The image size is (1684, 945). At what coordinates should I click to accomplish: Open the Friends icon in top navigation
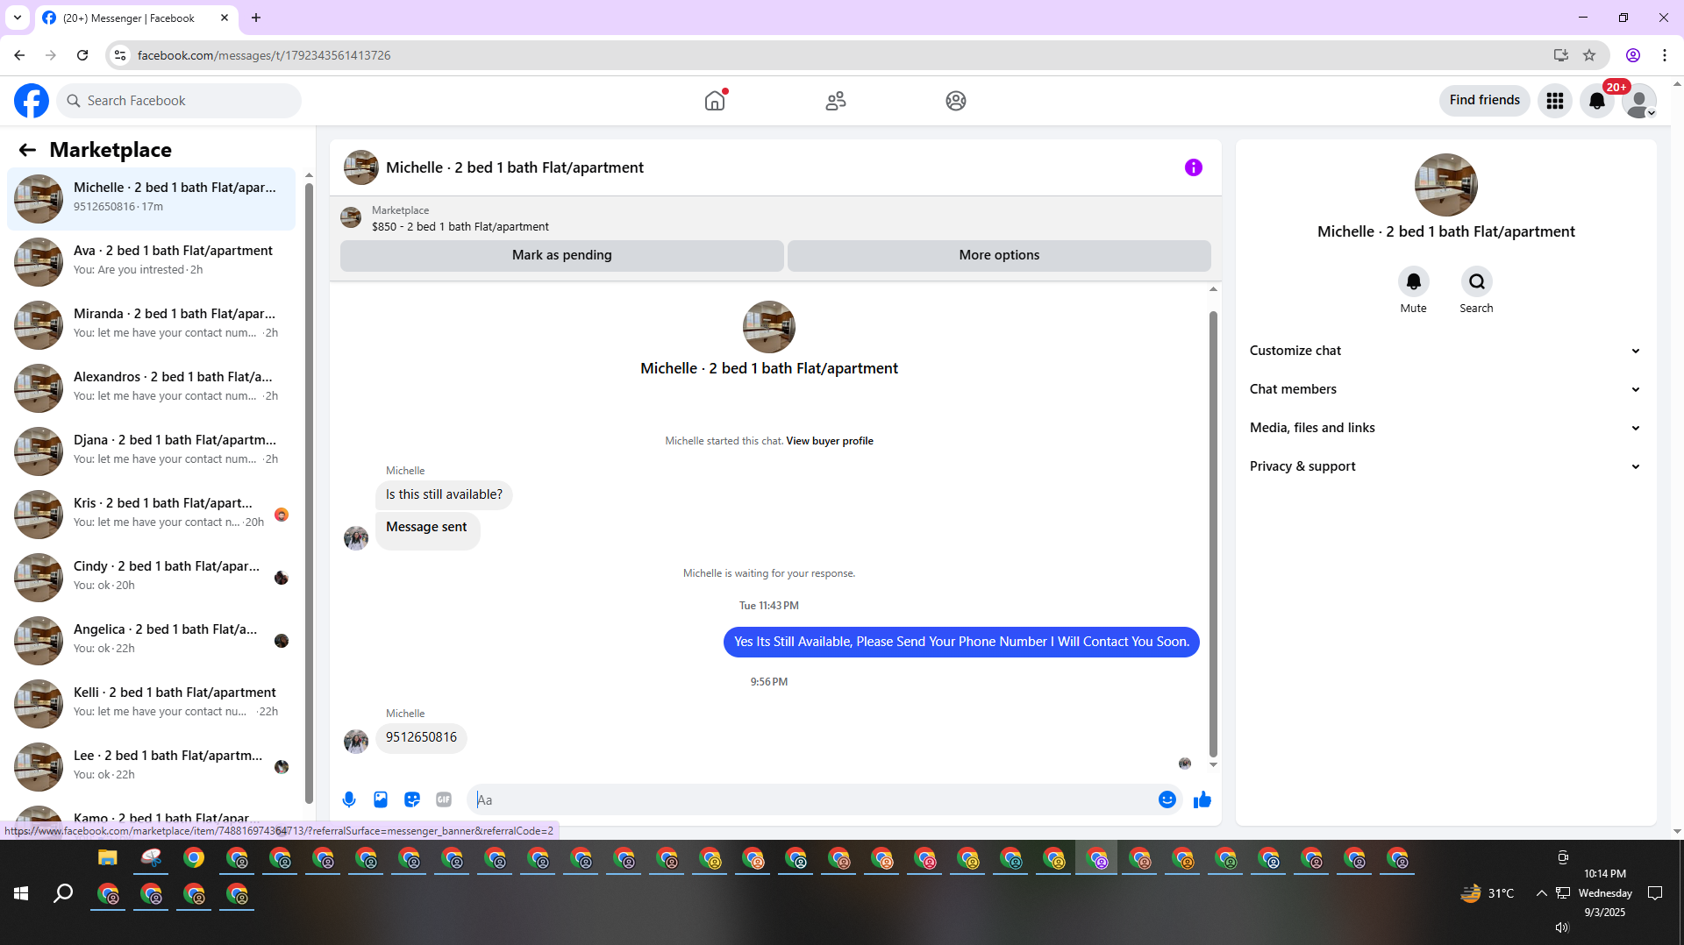(836, 101)
